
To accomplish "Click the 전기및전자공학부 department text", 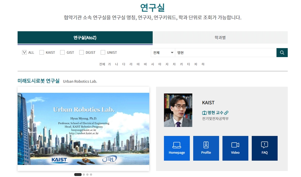I will (x=215, y=119).
